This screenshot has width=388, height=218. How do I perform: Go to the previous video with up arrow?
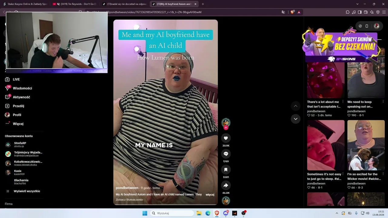(x=296, y=106)
